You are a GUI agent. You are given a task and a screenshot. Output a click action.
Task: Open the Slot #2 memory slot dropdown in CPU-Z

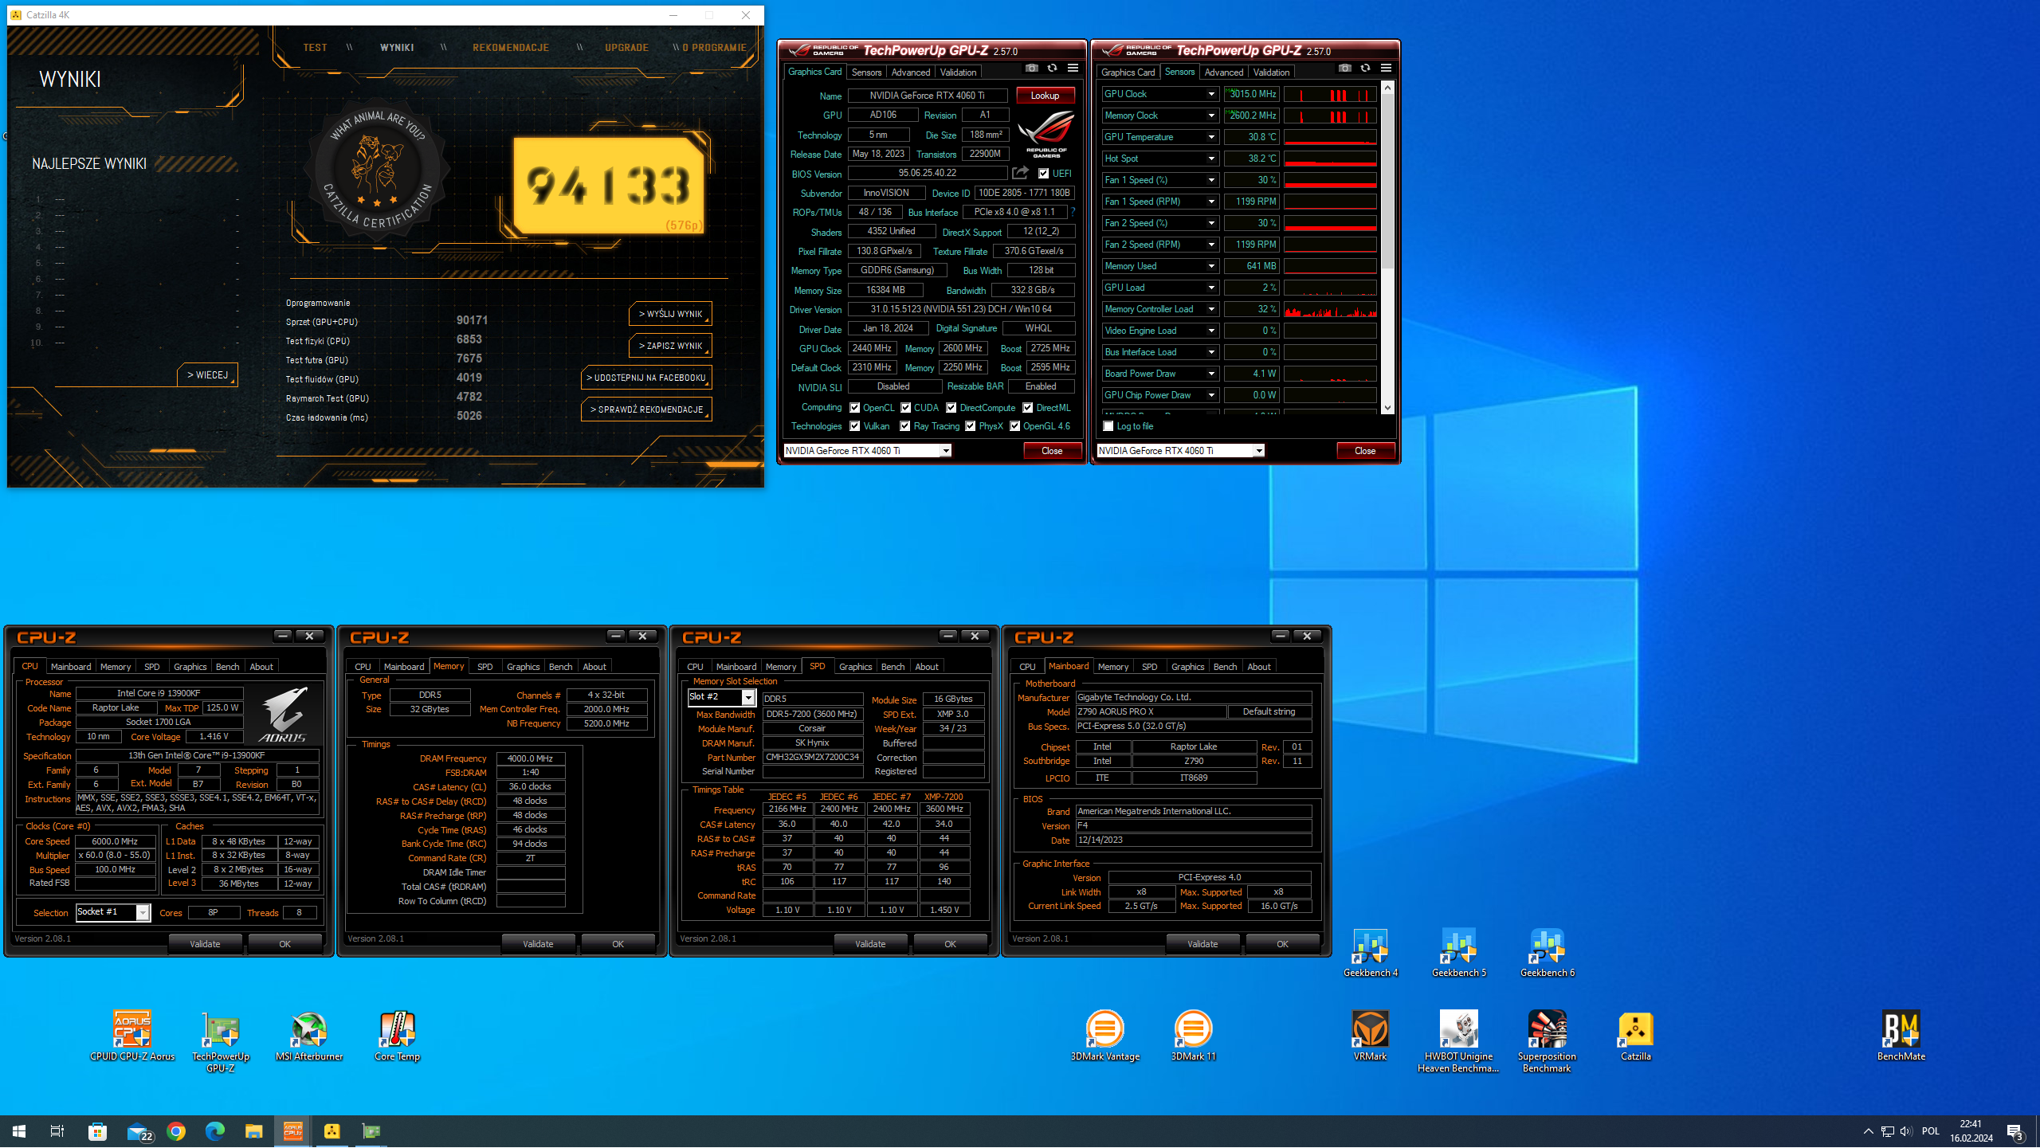(747, 697)
